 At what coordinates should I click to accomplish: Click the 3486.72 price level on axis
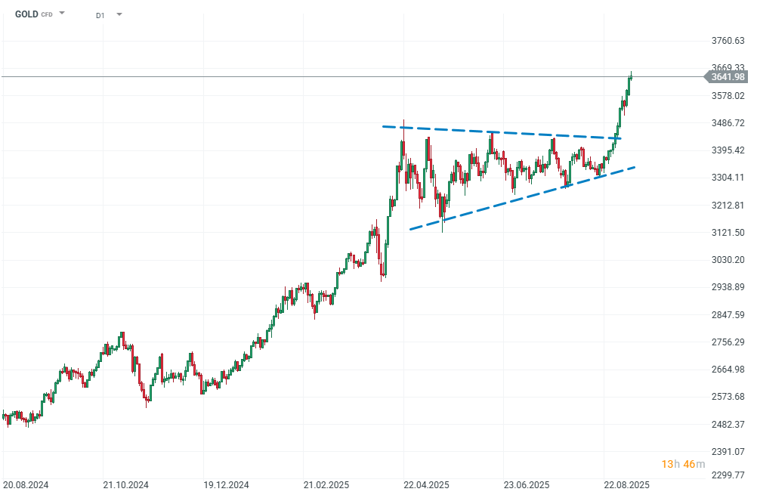(728, 123)
